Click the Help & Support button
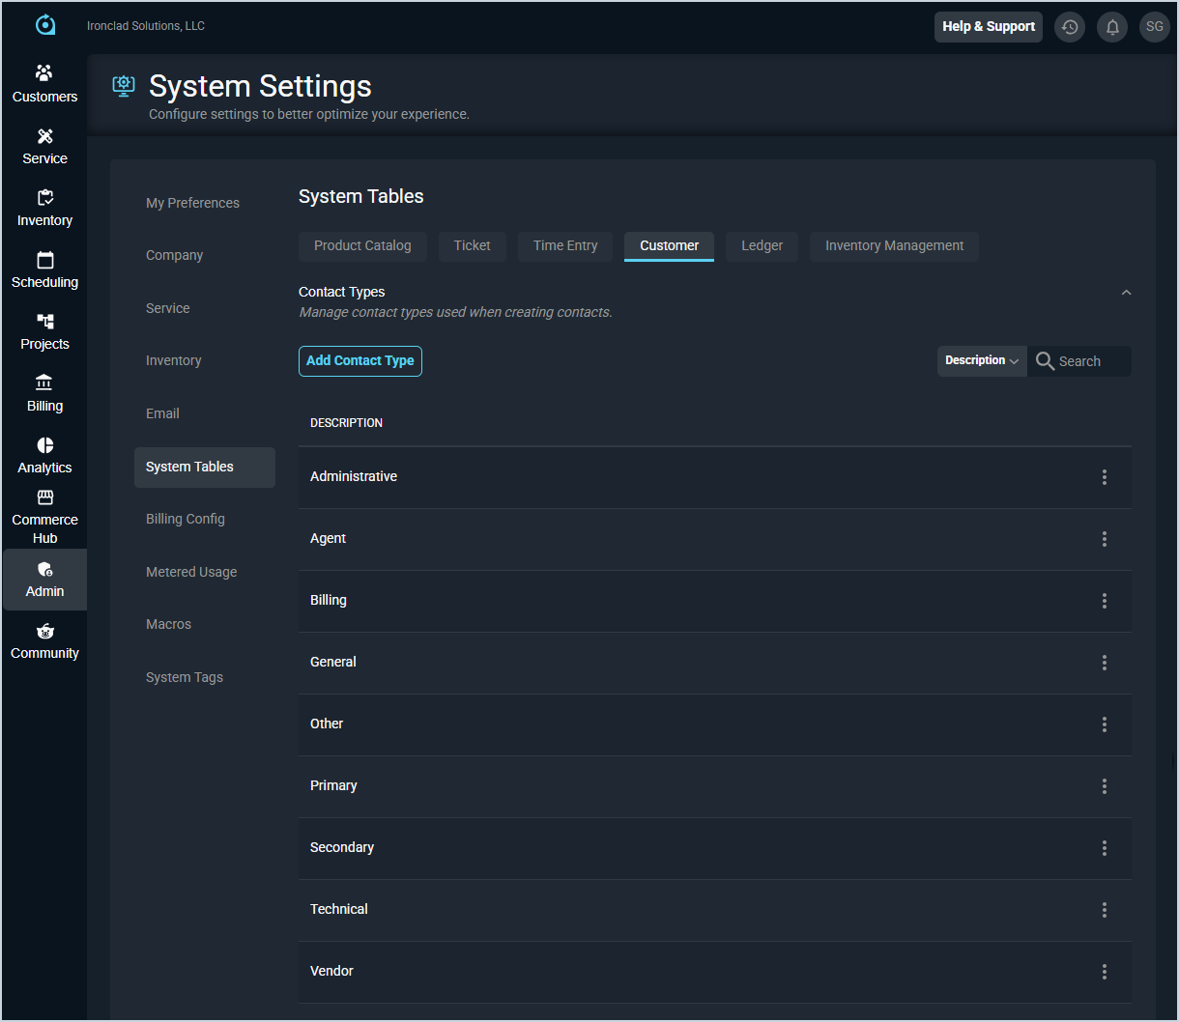Viewport: 1179px width, 1022px height. point(988,27)
